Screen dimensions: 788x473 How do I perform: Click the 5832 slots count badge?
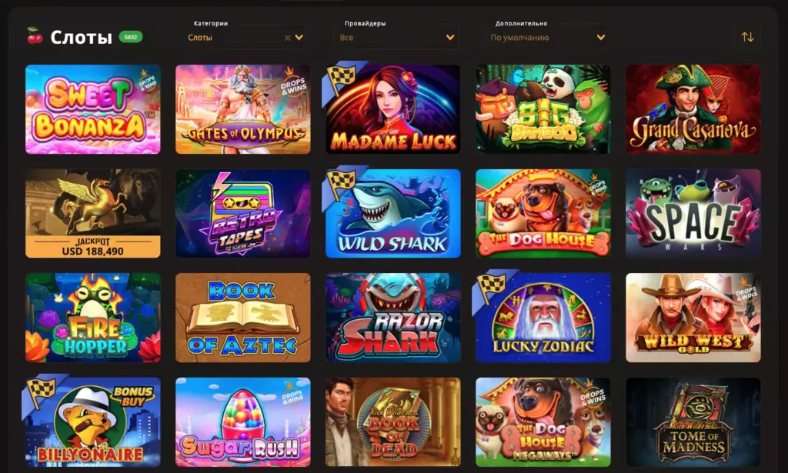131,37
